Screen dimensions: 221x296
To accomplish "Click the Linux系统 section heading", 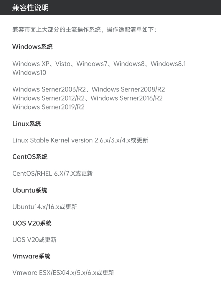I will 27,124.
